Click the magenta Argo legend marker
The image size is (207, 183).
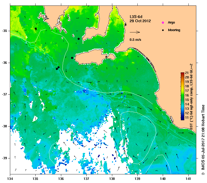click(x=163, y=22)
